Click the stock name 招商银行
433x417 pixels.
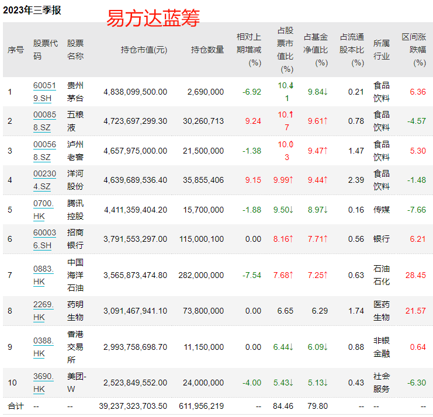[75, 239]
